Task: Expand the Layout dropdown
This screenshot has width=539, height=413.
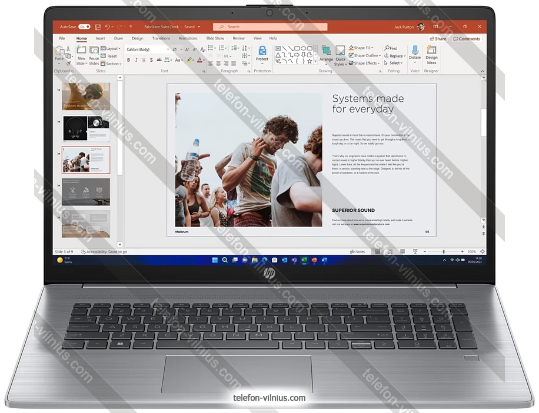Action: tap(112, 49)
